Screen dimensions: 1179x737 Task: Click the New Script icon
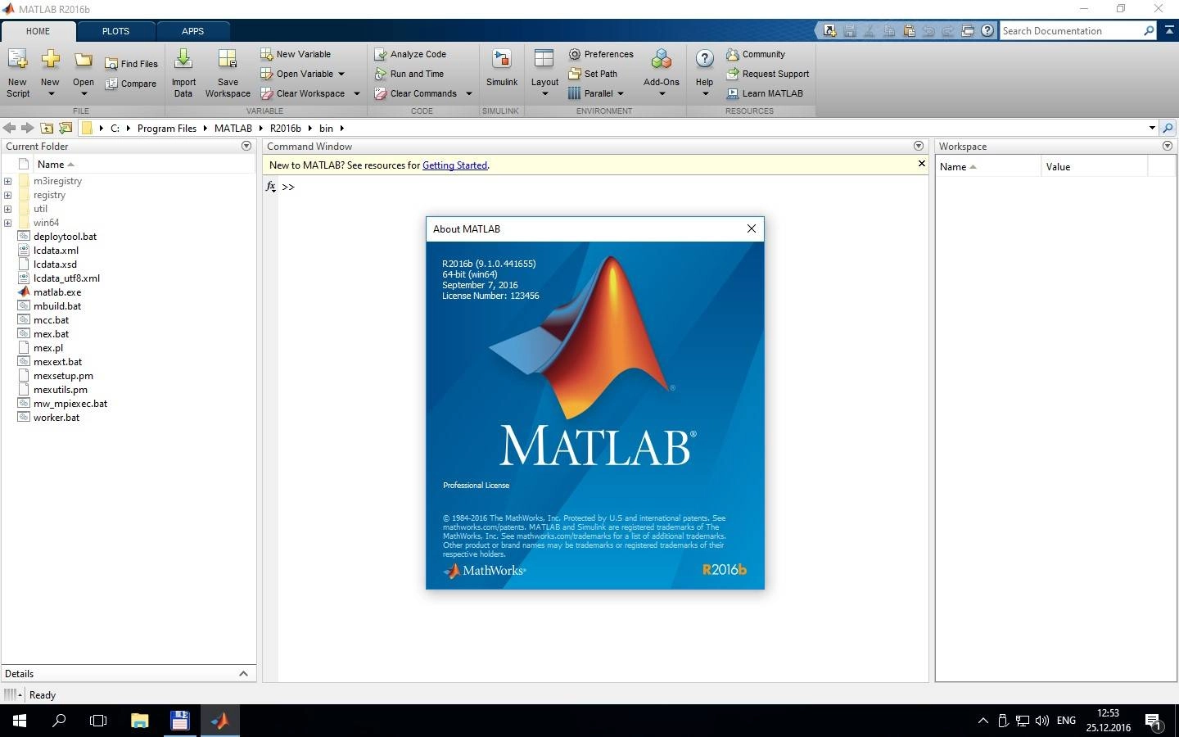[x=17, y=59]
